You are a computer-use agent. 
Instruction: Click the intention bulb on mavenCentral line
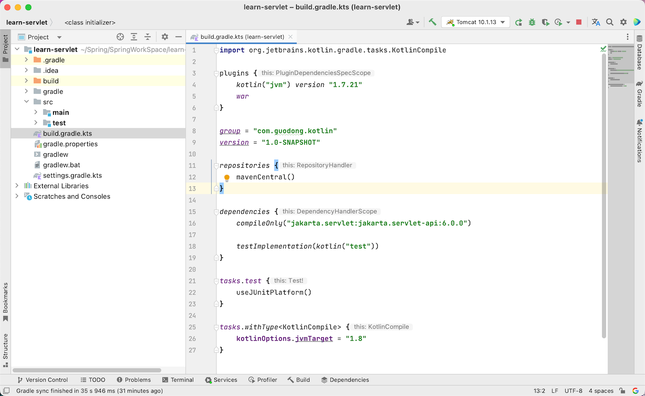pos(226,177)
